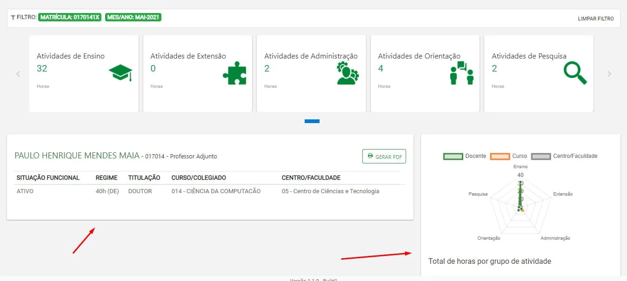
Task: Click the name Paulo Henrique Mendes Maia
Action: (77, 156)
